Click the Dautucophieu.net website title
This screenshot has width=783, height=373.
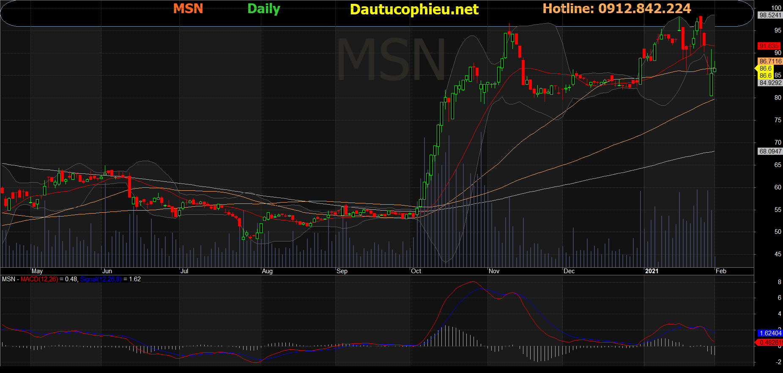tap(414, 9)
